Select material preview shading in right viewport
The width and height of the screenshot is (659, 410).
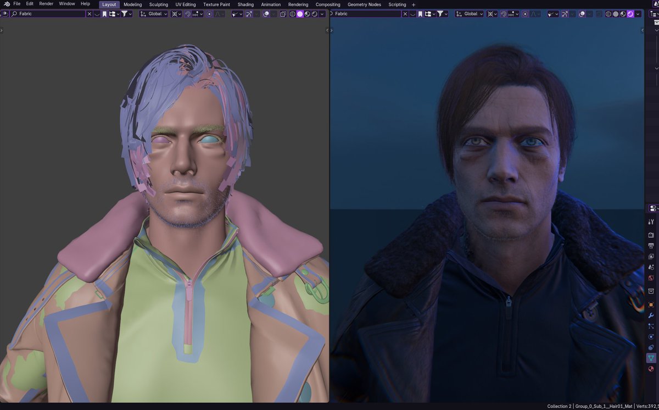pyautogui.click(x=623, y=14)
